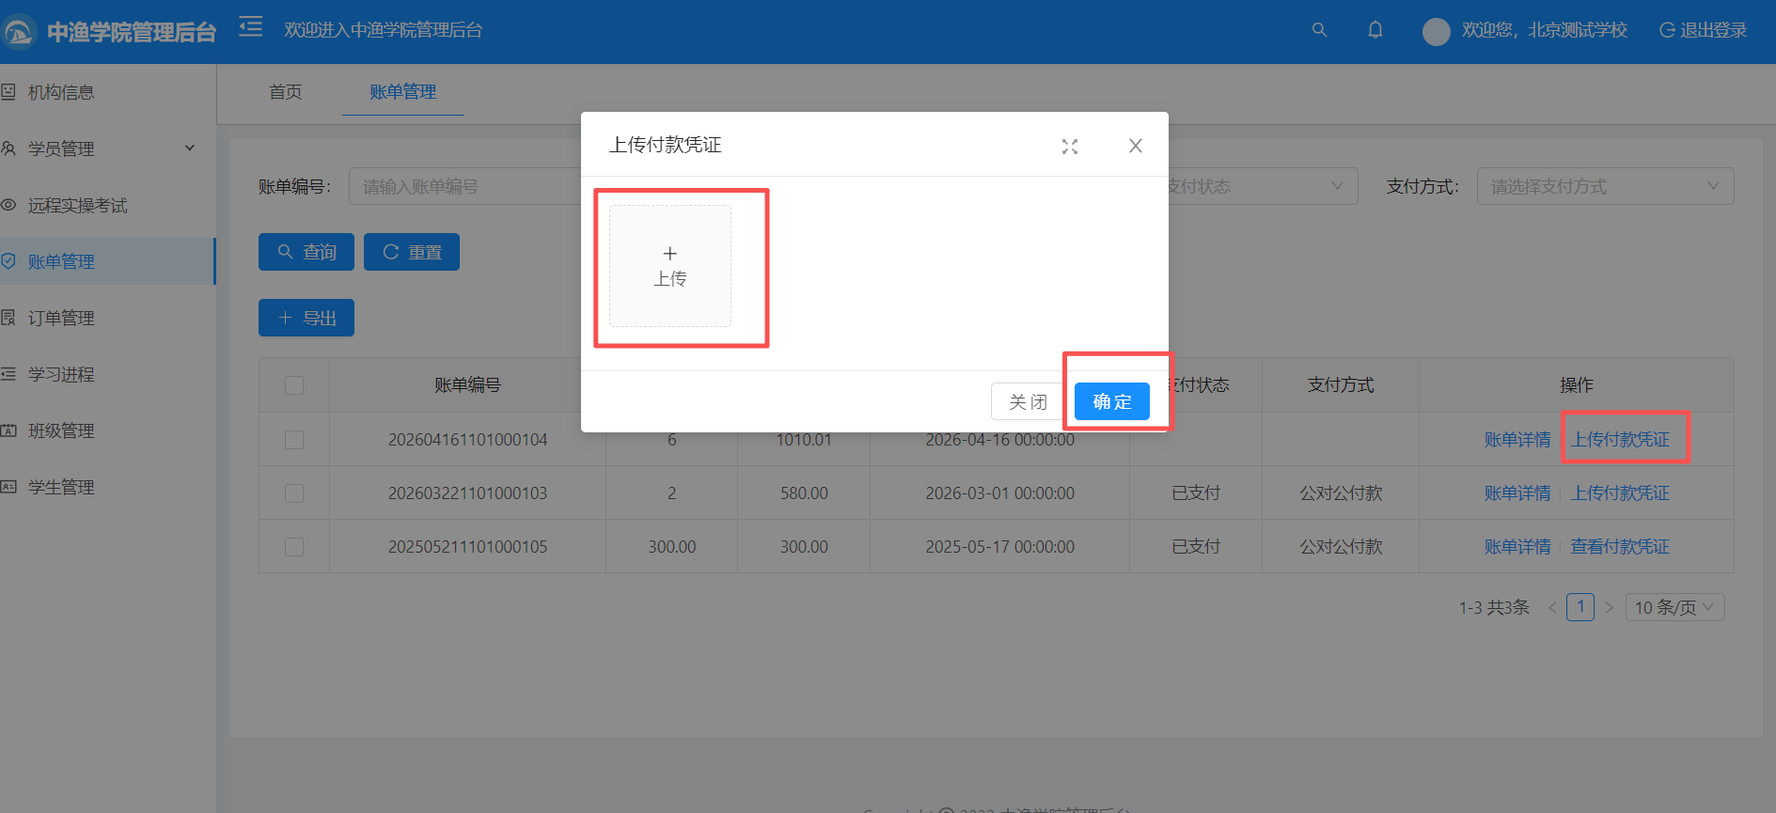Click the 操作 column header
The height and width of the screenshot is (813, 1776).
coord(1577,385)
